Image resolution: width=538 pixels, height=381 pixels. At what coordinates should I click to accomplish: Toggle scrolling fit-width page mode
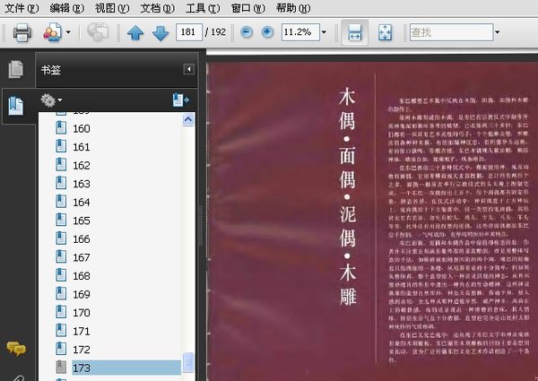click(x=355, y=32)
